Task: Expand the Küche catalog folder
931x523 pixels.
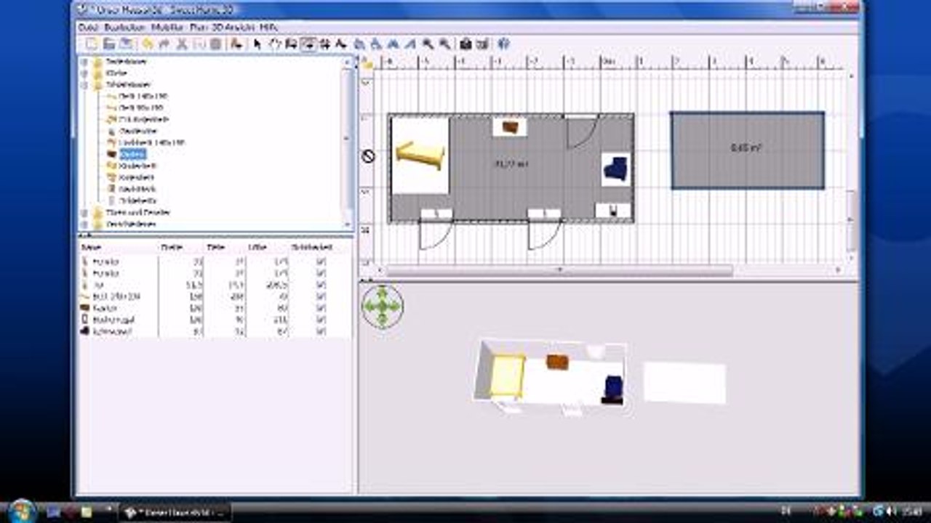Action: click(84, 73)
